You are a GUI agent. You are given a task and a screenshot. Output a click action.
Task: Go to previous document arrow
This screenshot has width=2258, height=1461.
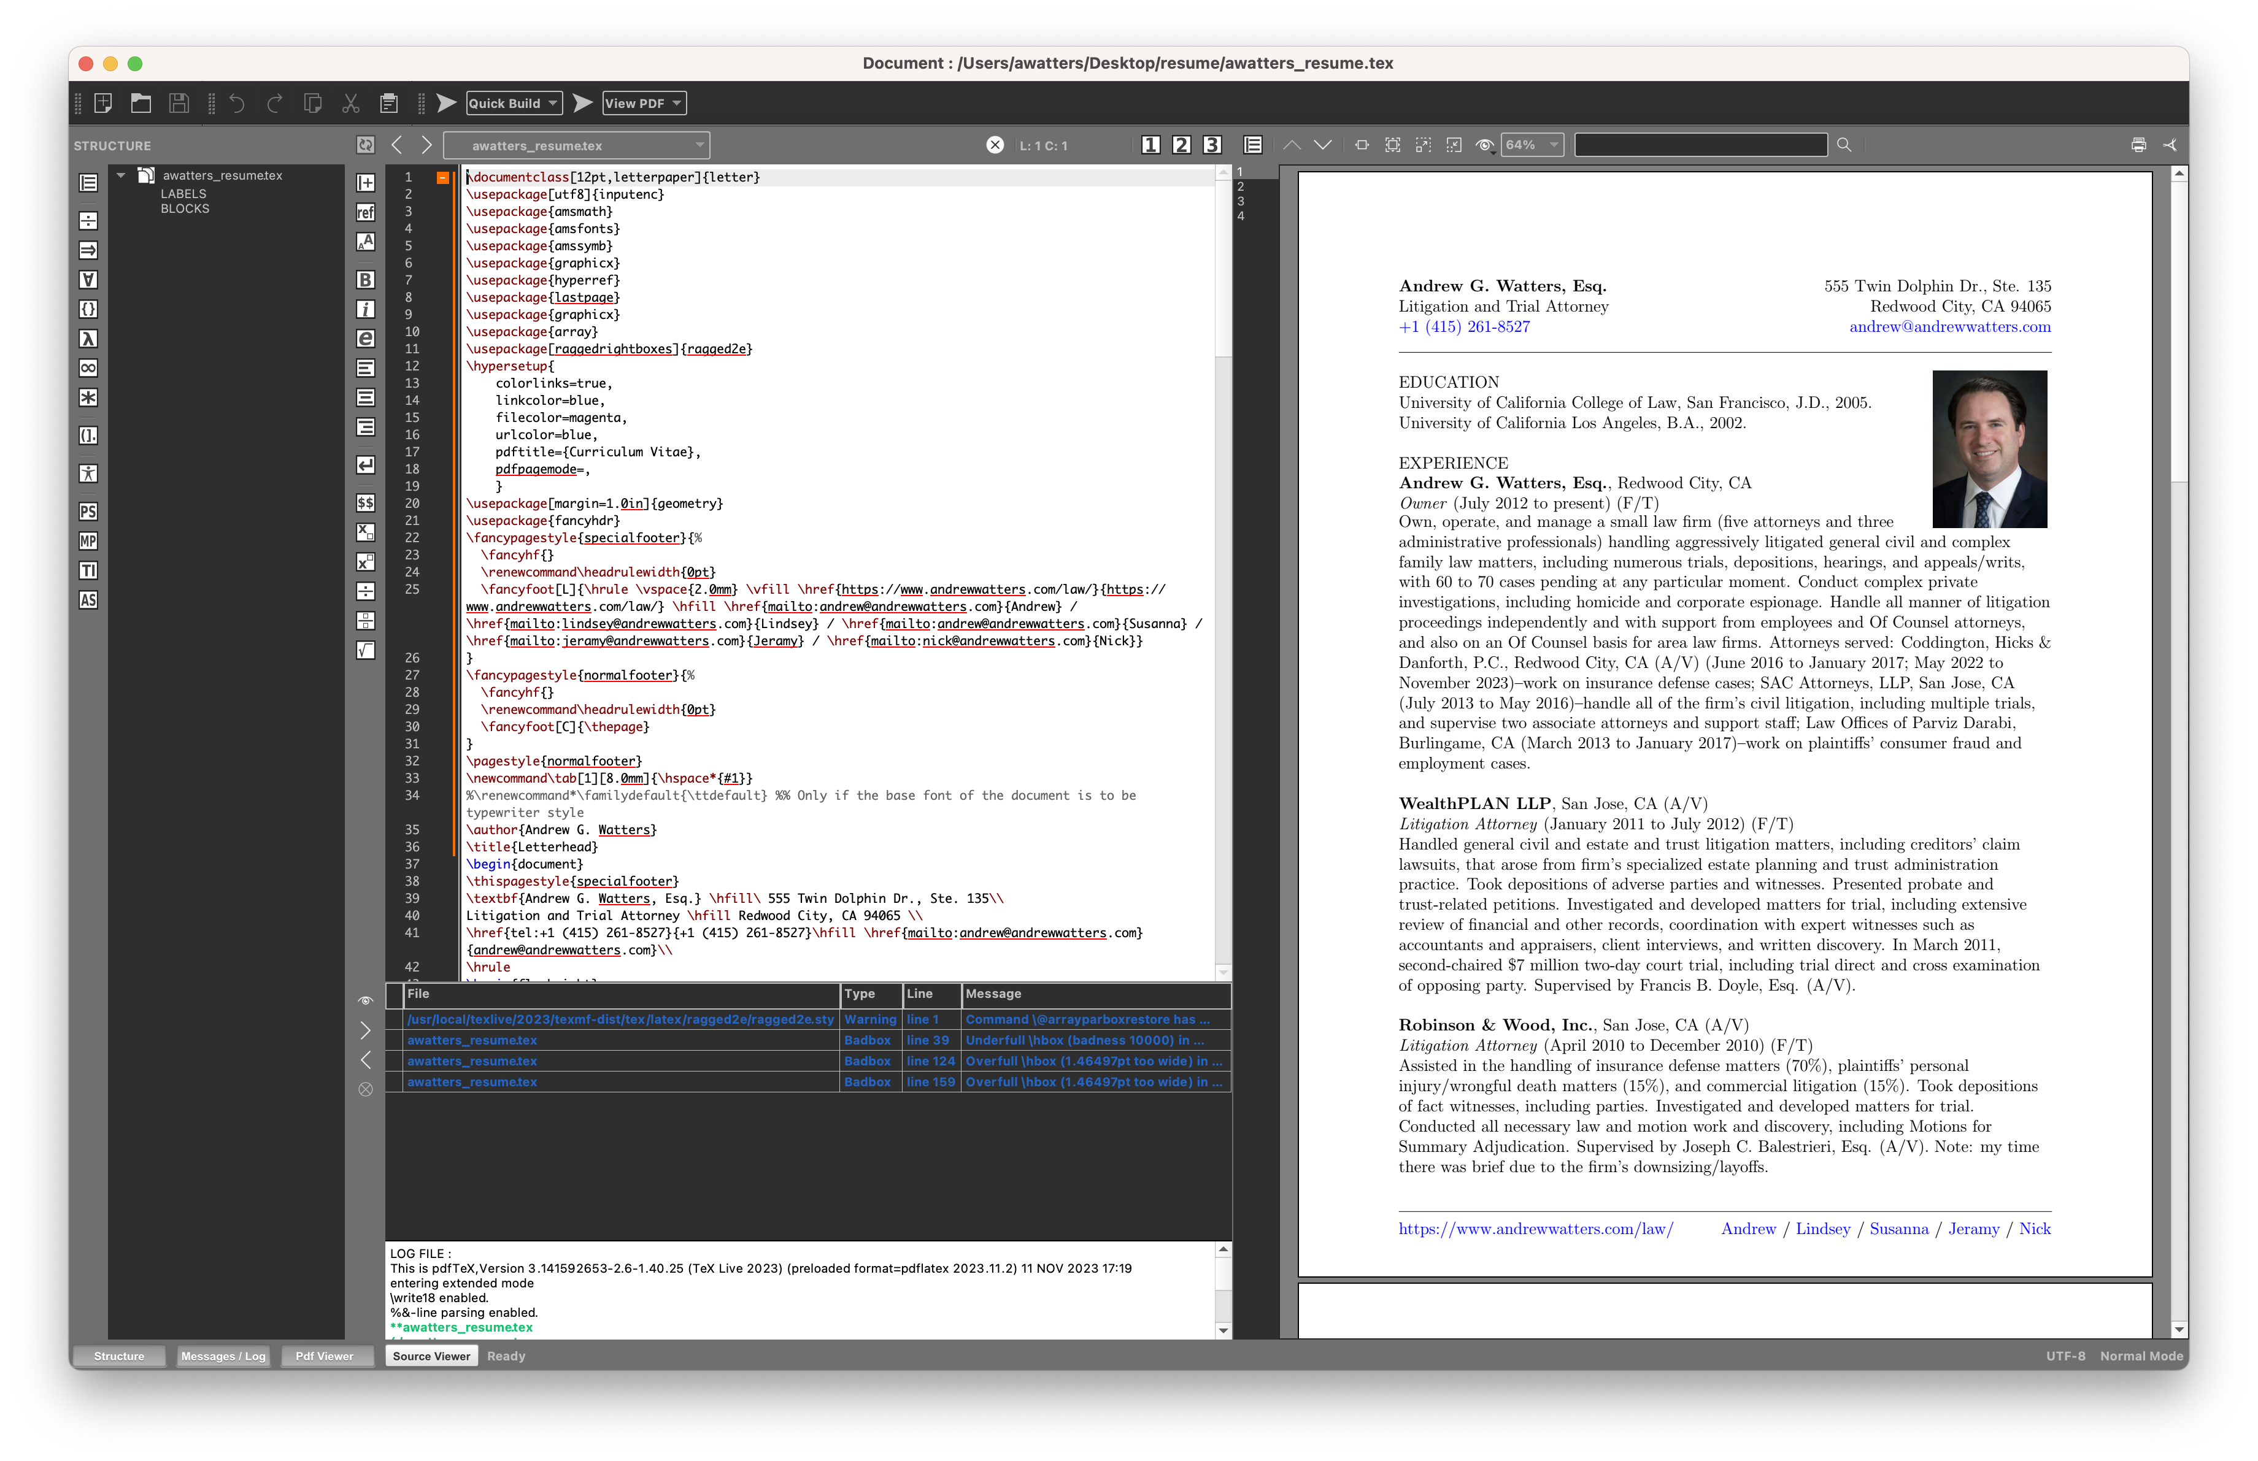pos(396,145)
